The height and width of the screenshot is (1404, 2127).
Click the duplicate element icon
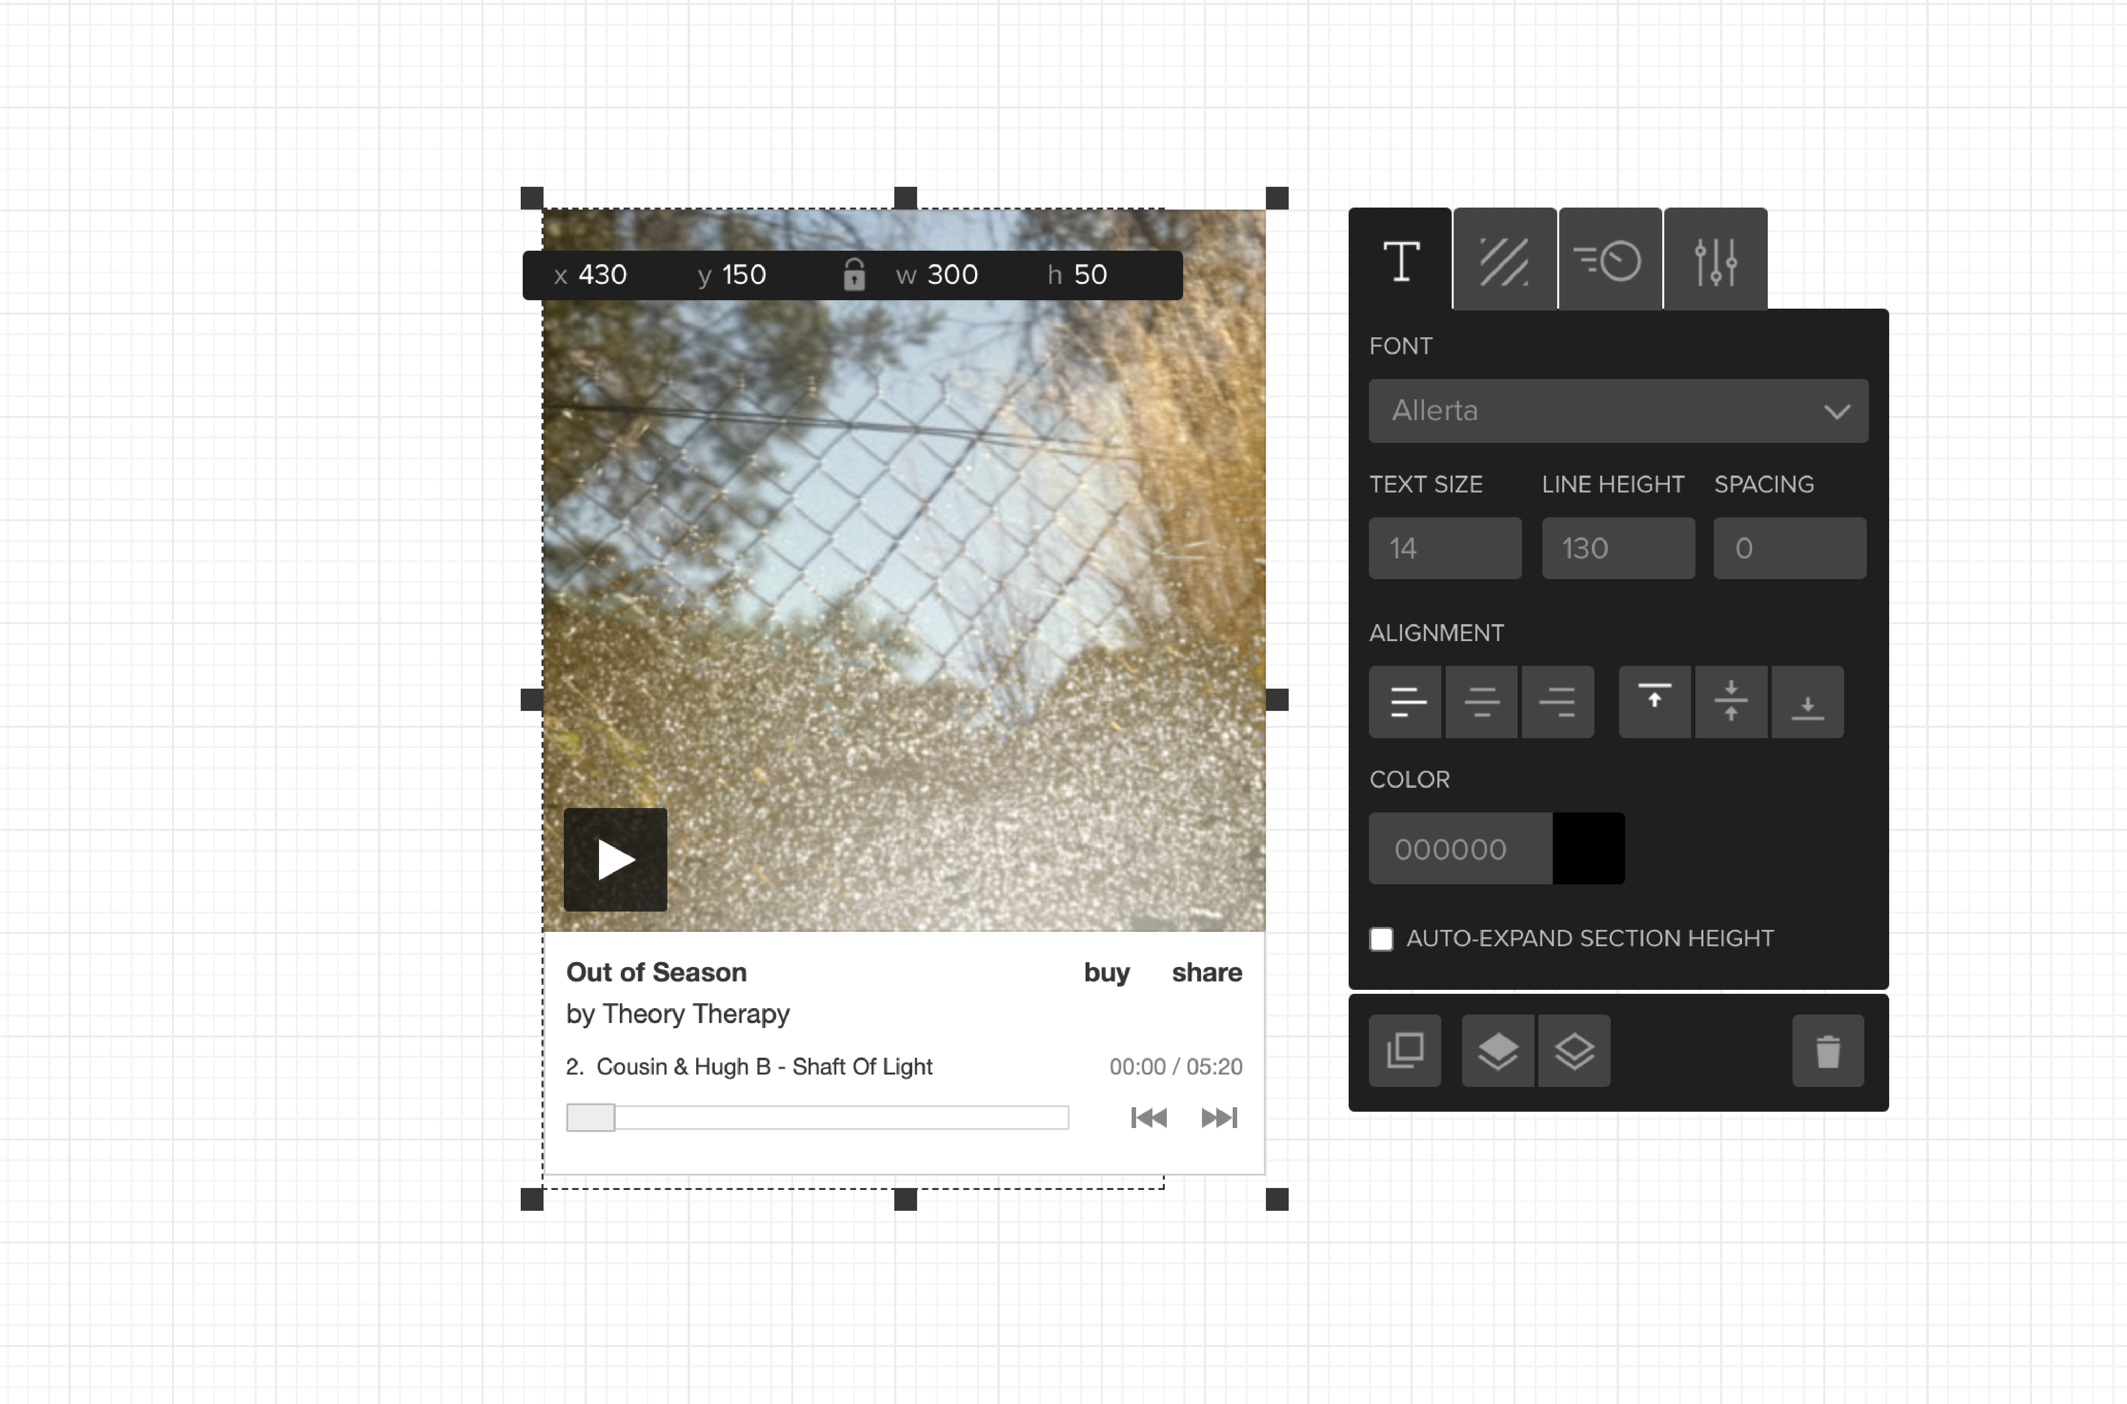1404,1050
